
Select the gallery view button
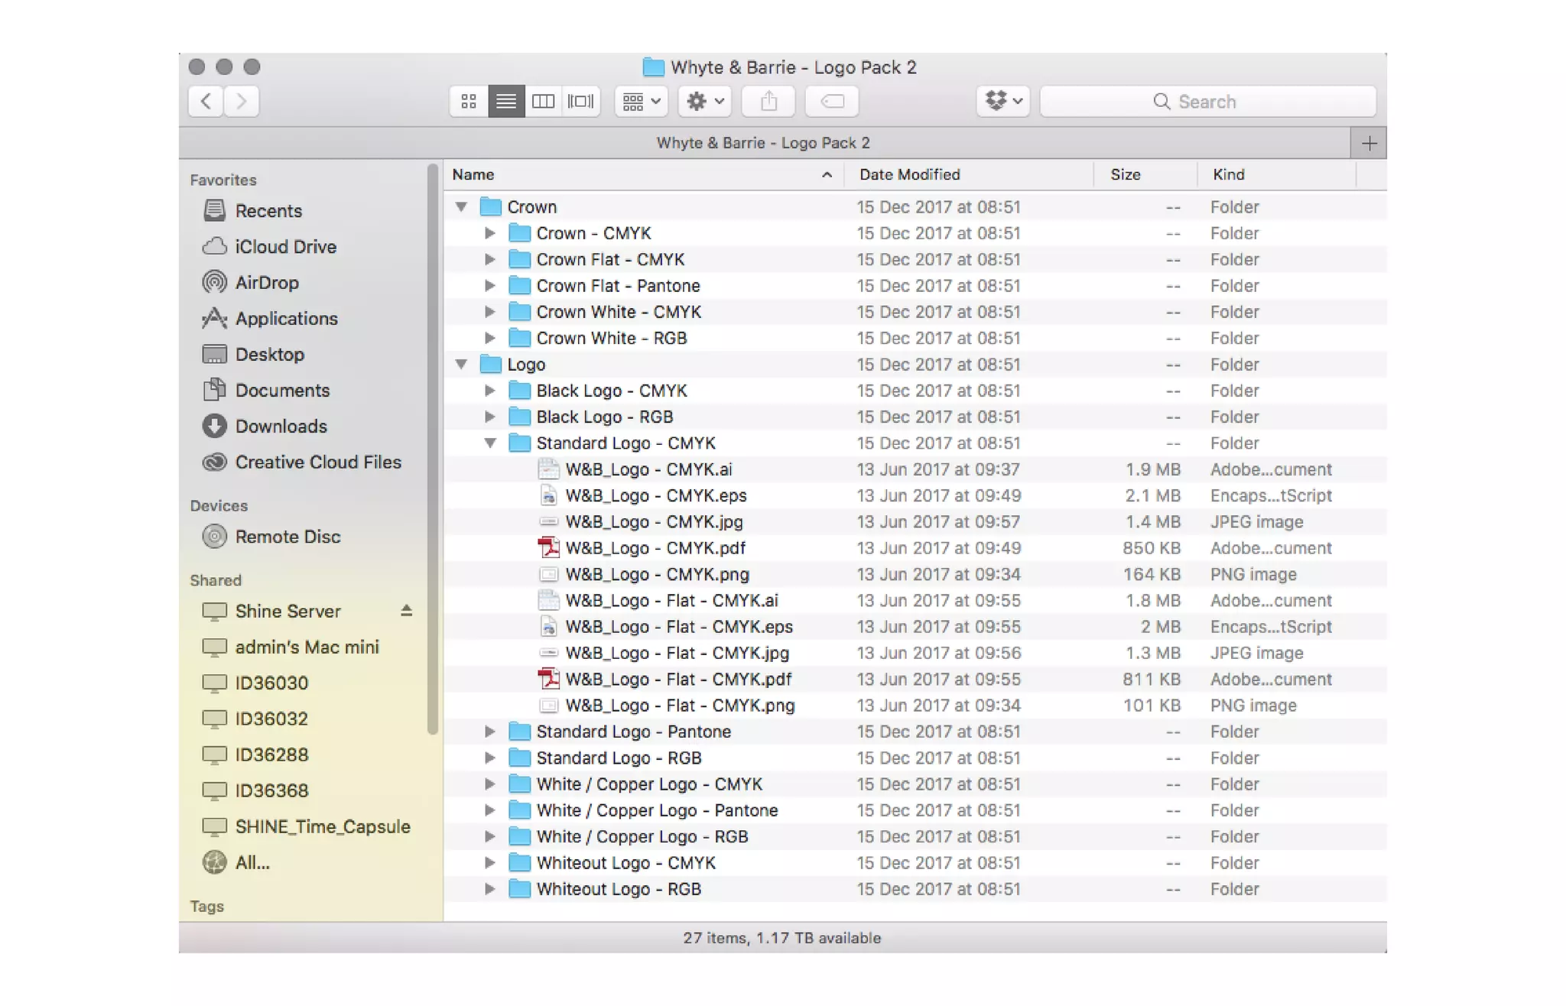coord(580,101)
